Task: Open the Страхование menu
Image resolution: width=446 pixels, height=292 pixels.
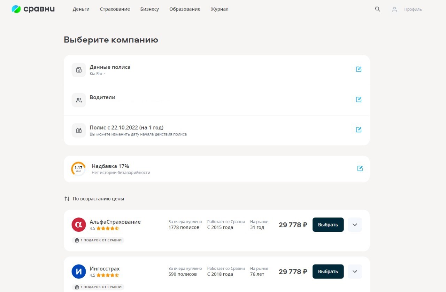Action: [115, 9]
